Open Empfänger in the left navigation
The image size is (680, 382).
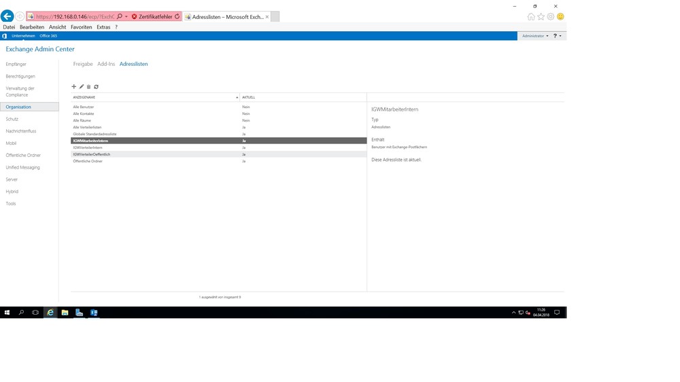(16, 65)
